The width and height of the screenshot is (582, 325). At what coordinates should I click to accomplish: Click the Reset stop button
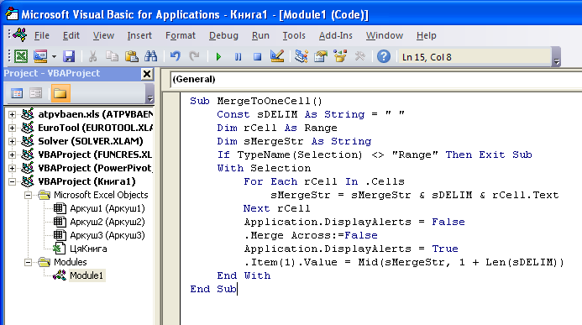tap(257, 57)
